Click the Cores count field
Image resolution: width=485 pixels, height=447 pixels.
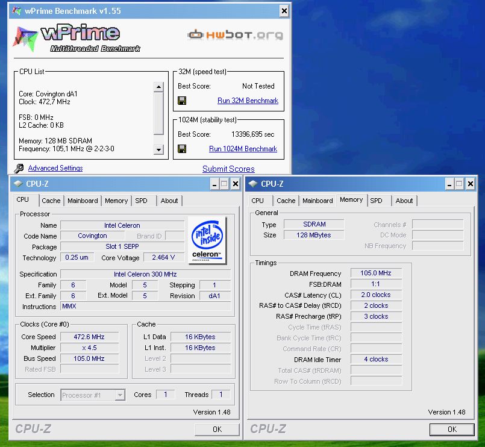point(166,395)
